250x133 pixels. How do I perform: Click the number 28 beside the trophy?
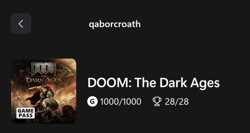tap(169, 101)
